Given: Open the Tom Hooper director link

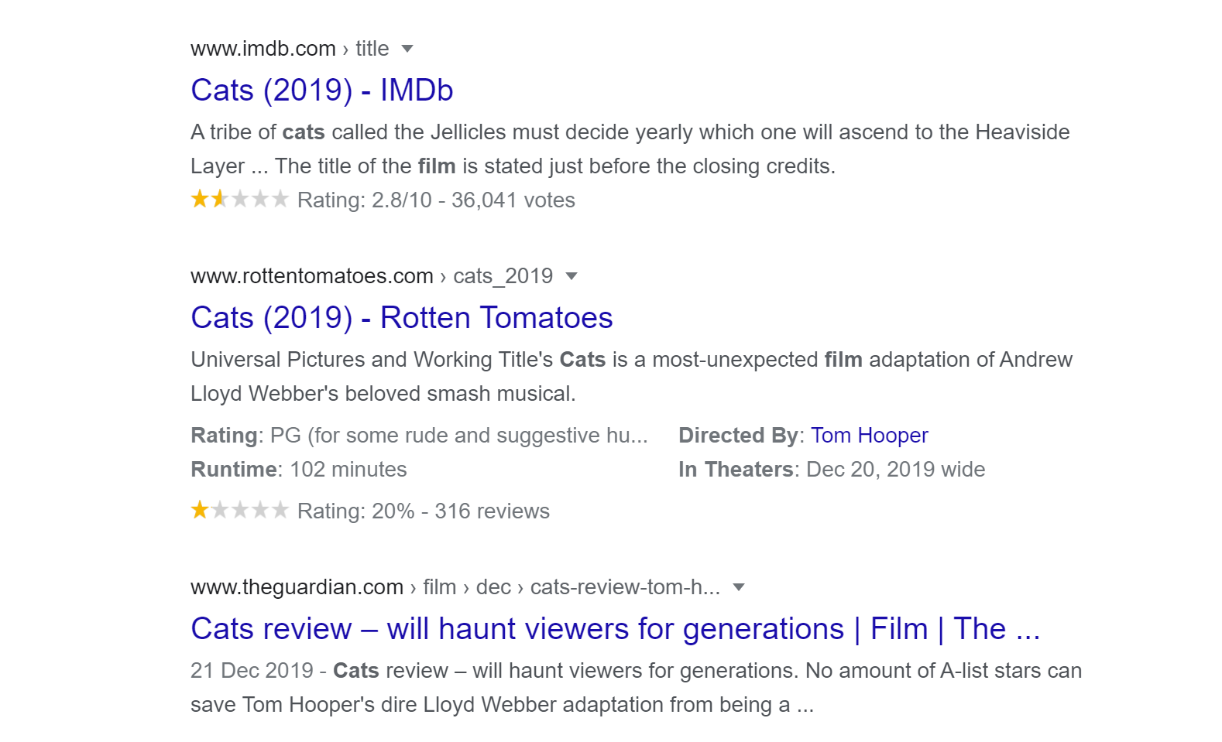Looking at the screenshot, I should click(869, 436).
